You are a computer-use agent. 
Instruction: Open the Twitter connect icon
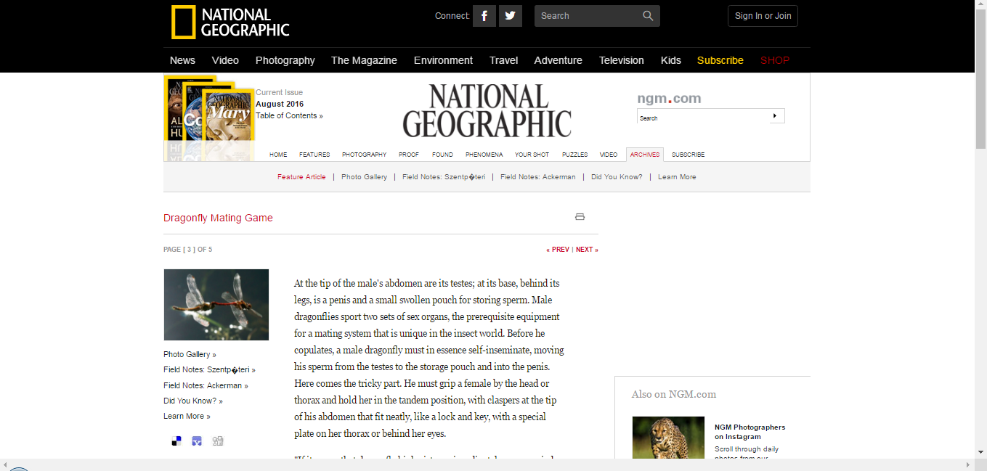pyautogui.click(x=511, y=16)
